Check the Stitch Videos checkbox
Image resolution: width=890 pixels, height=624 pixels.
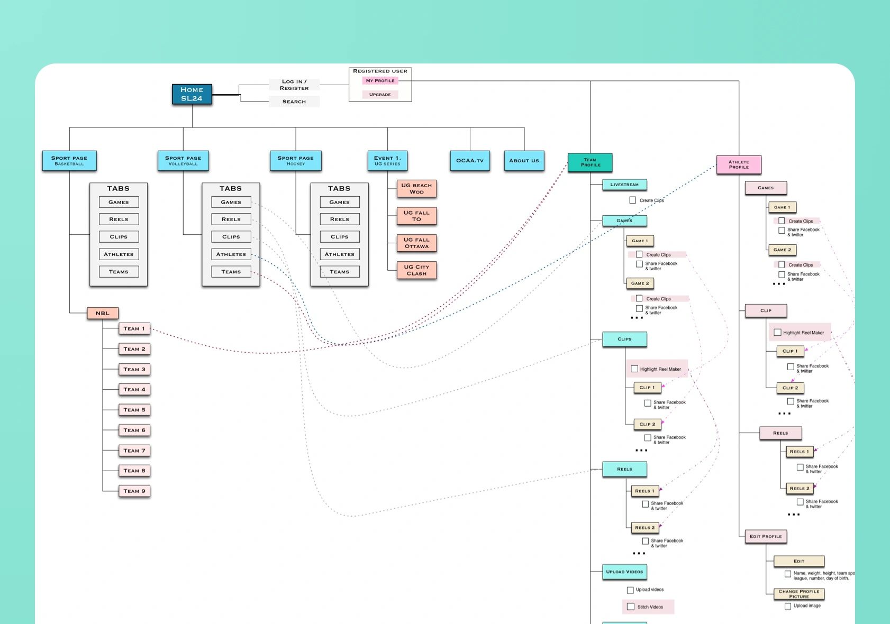(x=631, y=607)
